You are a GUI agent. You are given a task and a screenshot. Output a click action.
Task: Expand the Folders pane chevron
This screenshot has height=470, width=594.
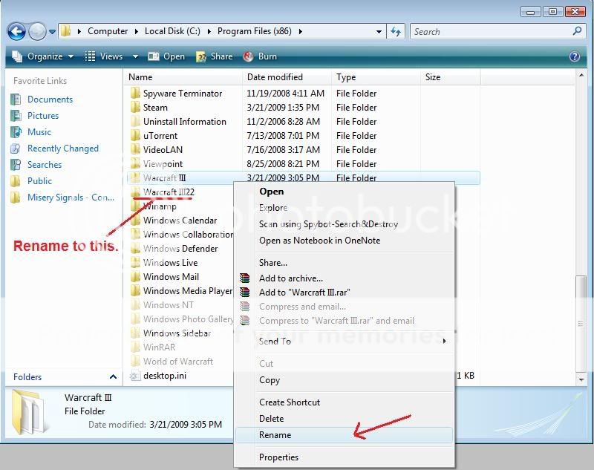pyautogui.click(x=113, y=377)
